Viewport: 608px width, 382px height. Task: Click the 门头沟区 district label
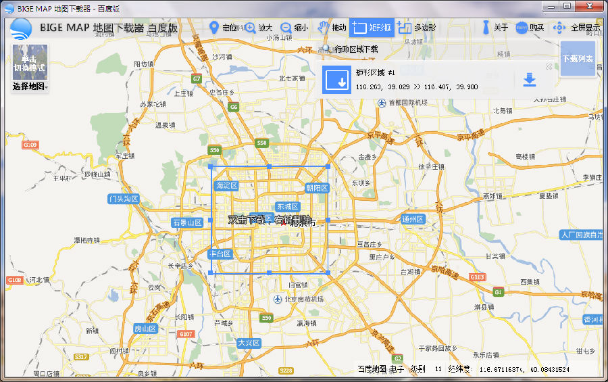pyautogui.click(x=124, y=199)
